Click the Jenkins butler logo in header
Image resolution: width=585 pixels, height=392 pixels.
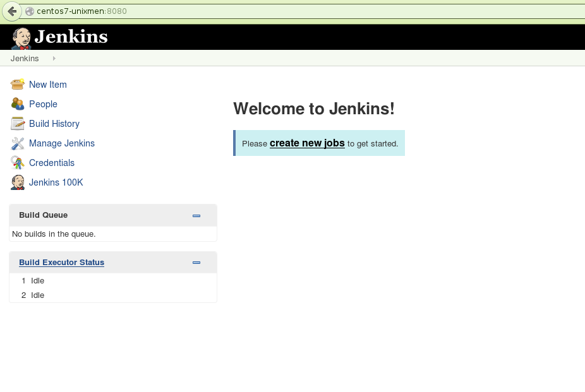21,39
